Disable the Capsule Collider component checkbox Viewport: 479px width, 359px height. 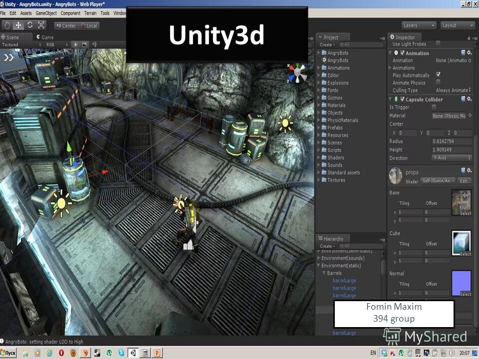coord(403,99)
